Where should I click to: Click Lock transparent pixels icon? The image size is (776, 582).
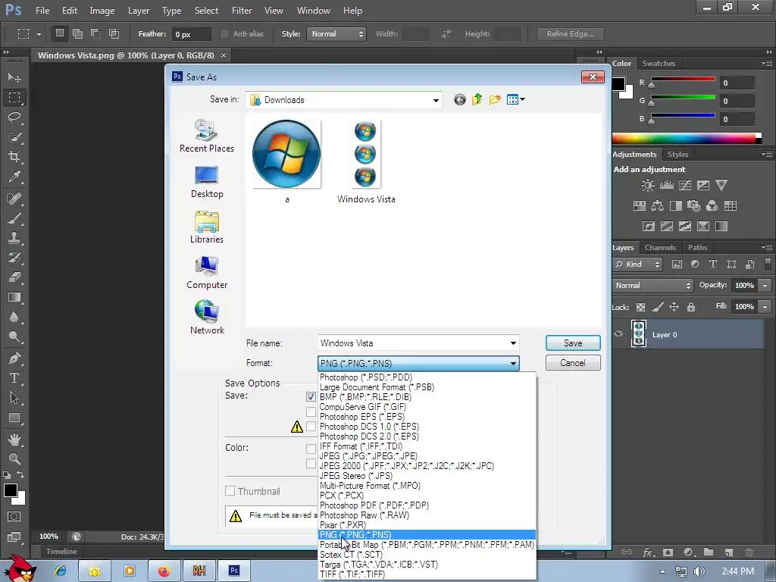[x=640, y=308]
